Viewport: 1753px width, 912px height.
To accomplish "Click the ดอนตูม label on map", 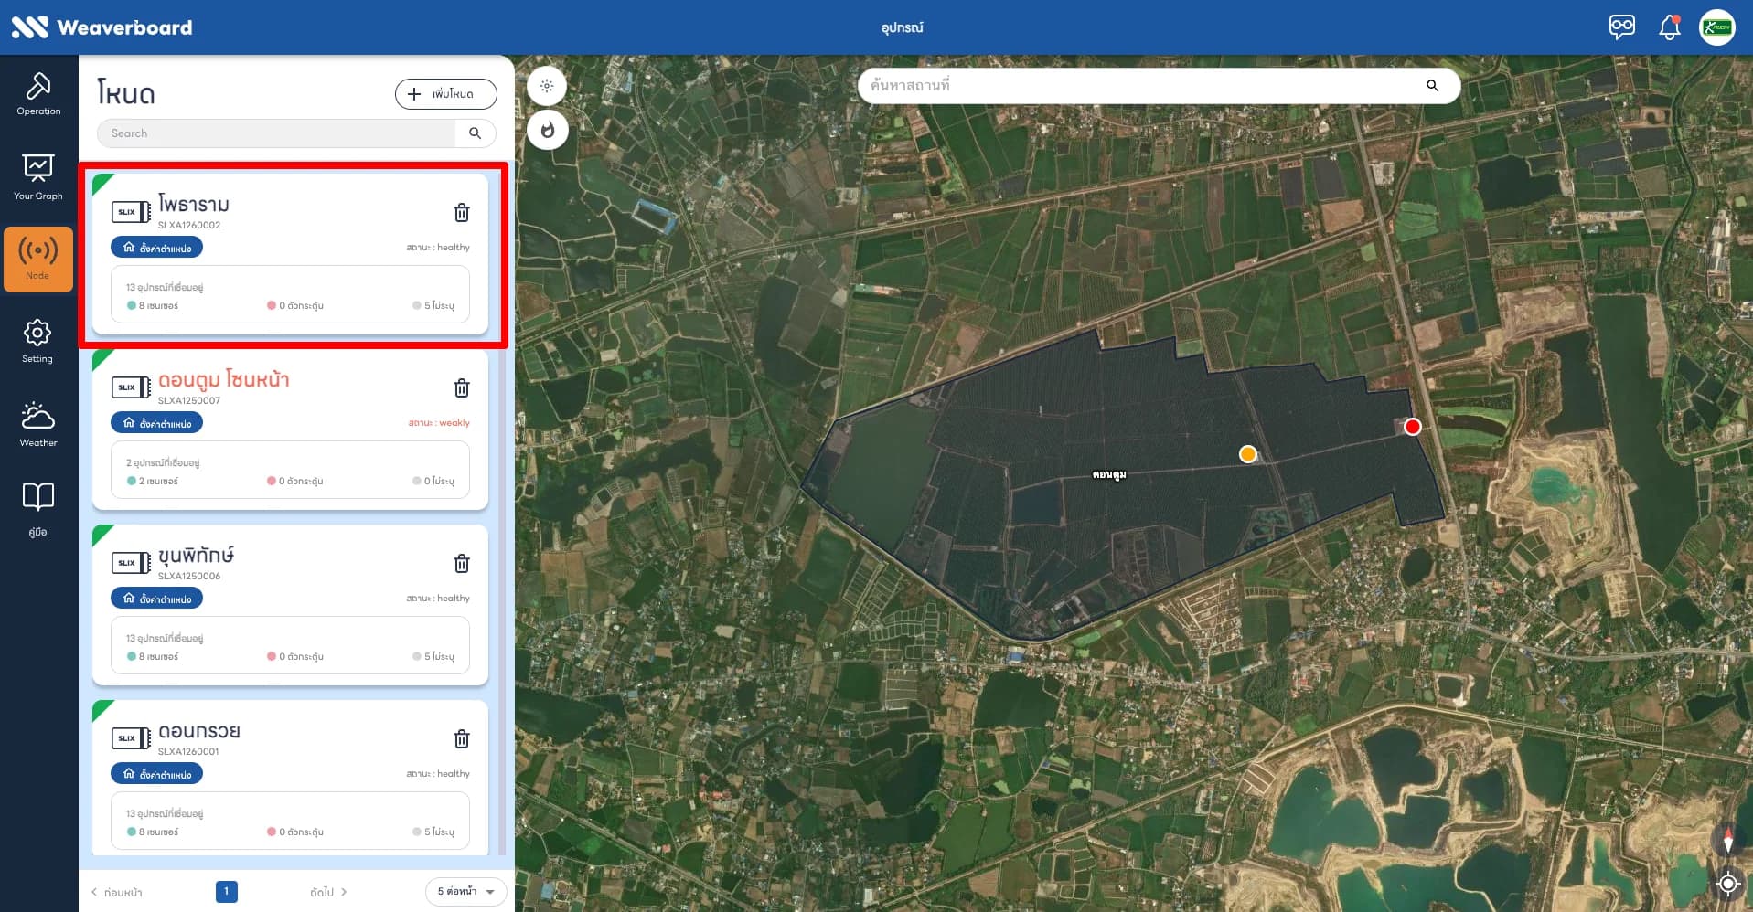I will pyautogui.click(x=1109, y=474).
